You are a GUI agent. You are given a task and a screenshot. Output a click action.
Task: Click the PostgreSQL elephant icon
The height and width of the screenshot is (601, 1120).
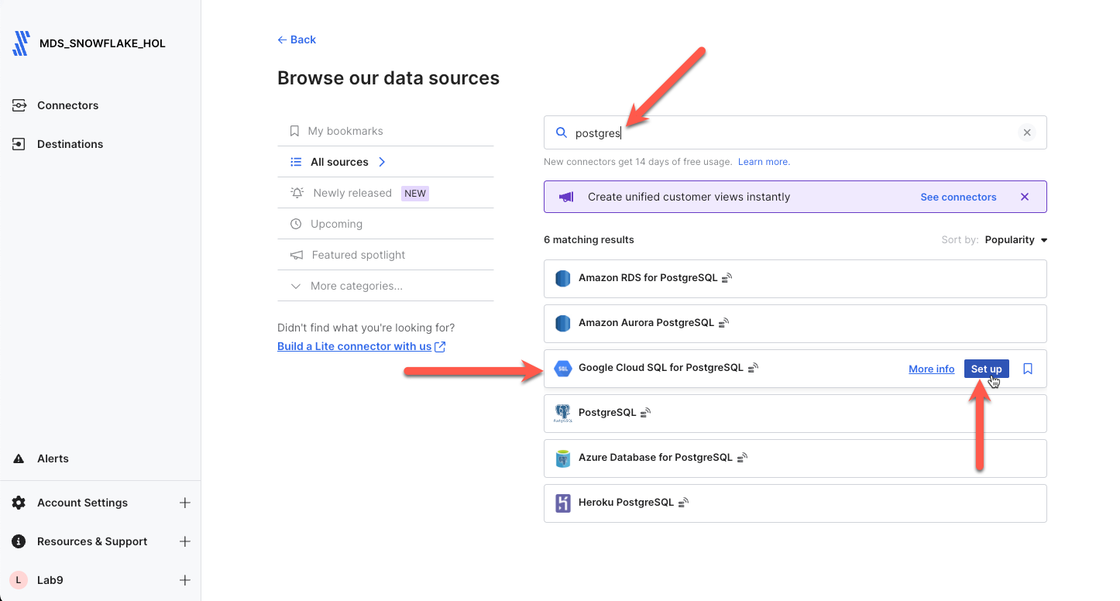[x=563, y=414]
